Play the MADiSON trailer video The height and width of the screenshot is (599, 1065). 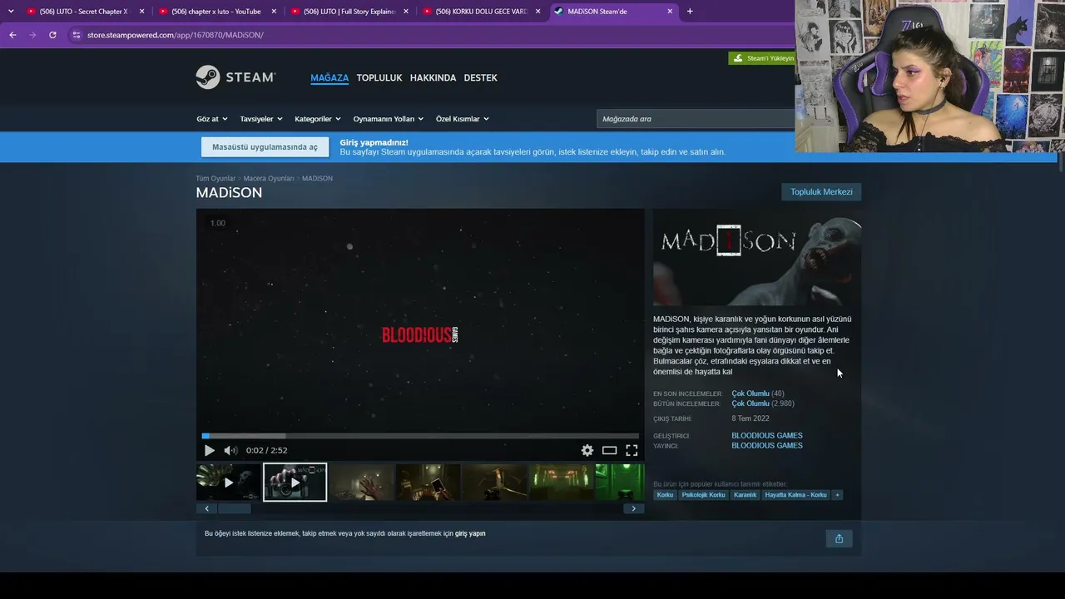(209, 450)
